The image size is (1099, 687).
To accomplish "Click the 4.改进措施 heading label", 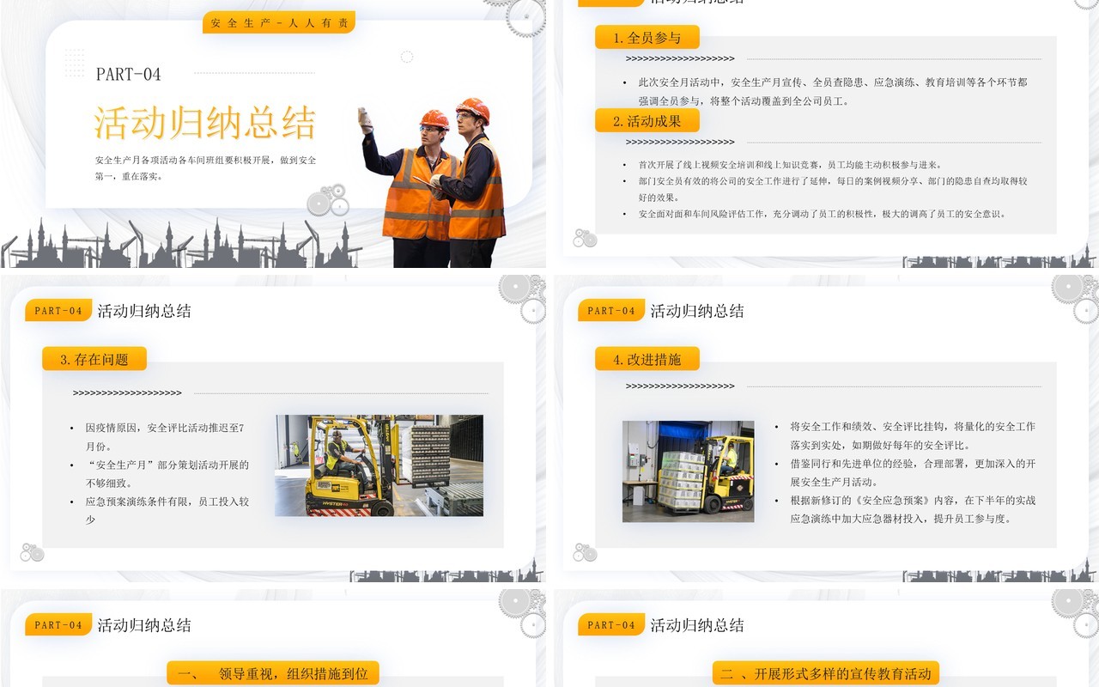I will click(647, 359).
